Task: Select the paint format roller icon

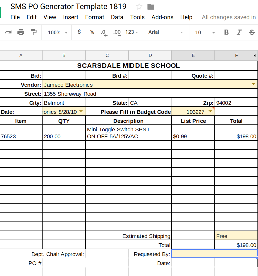Action: [34, 32]
